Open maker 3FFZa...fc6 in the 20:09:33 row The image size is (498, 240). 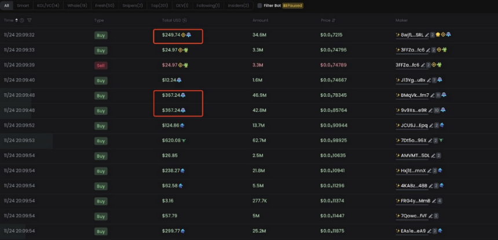412,50
